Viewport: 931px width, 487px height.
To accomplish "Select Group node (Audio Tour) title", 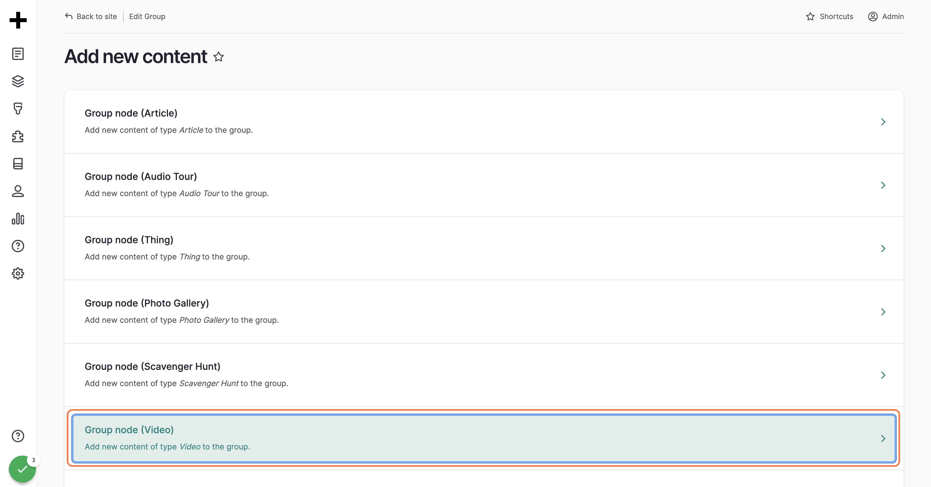I will click(x=141, y=177).
